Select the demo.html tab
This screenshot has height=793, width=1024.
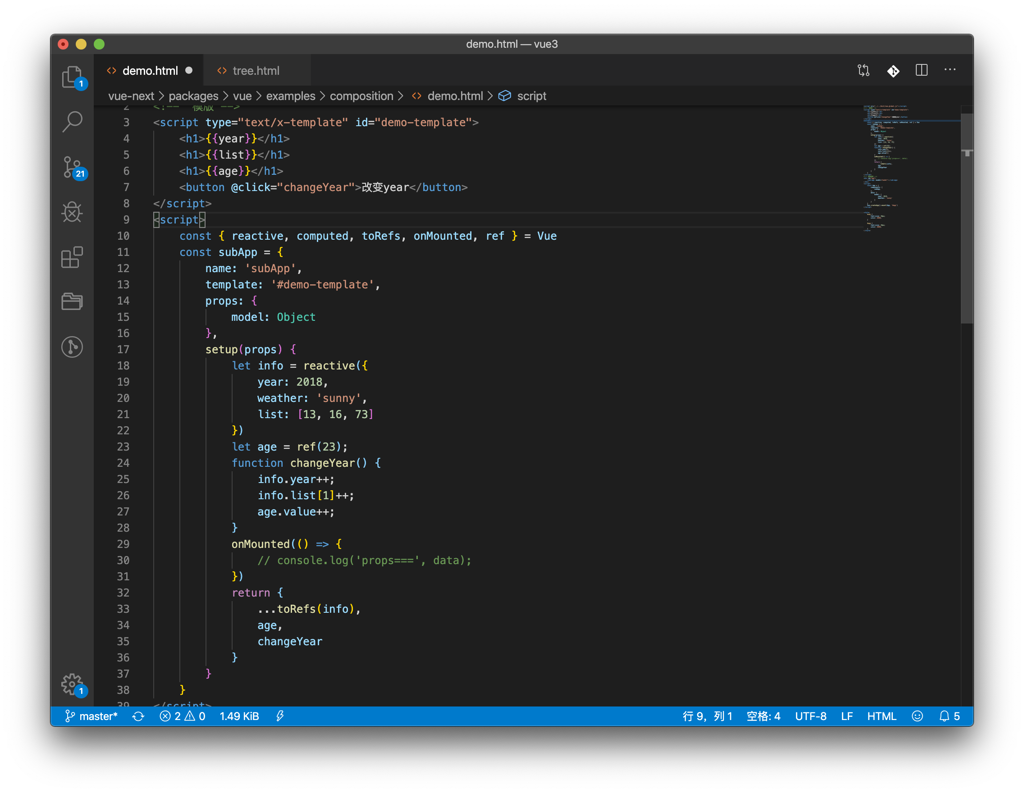(150, 71)
